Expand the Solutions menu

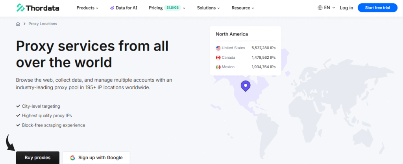208,8
